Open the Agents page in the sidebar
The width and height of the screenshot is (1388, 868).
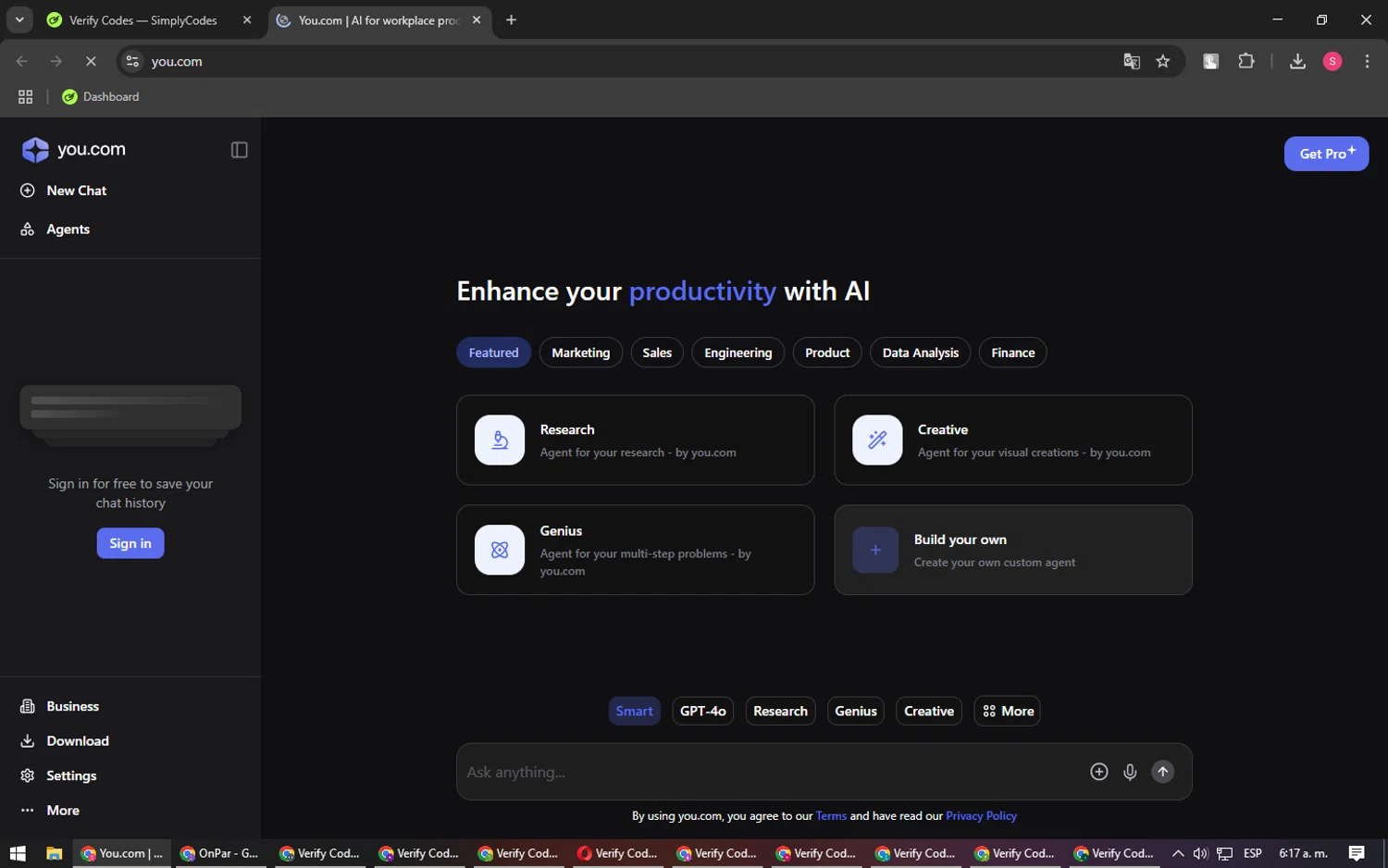click(x=56, y=229)
